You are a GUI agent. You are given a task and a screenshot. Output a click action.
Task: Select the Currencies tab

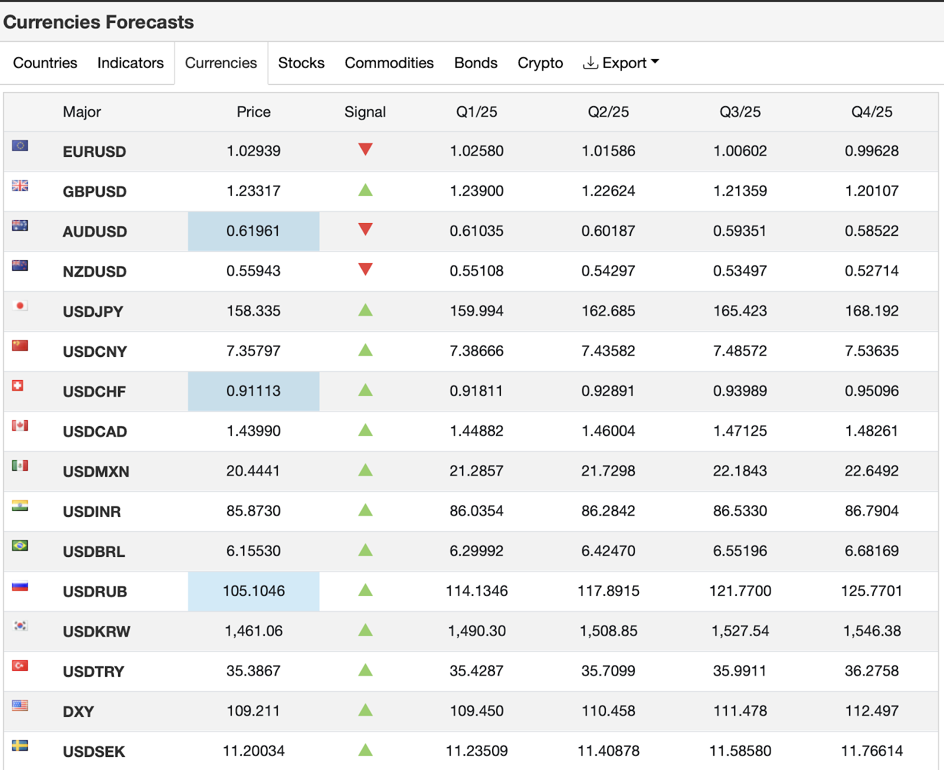click(221, 63)
